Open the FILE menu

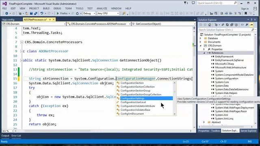tap(4, 9)
